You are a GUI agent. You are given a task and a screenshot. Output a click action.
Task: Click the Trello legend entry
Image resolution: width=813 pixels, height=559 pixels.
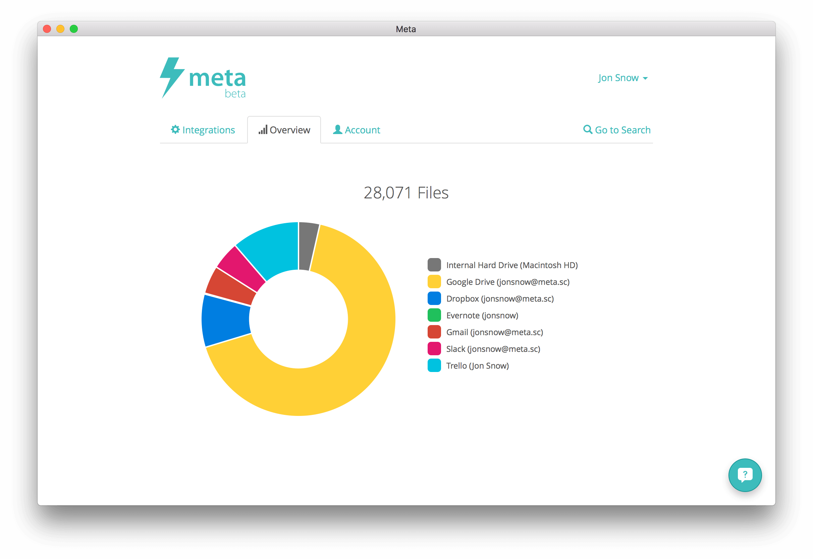tap(477, 366)
